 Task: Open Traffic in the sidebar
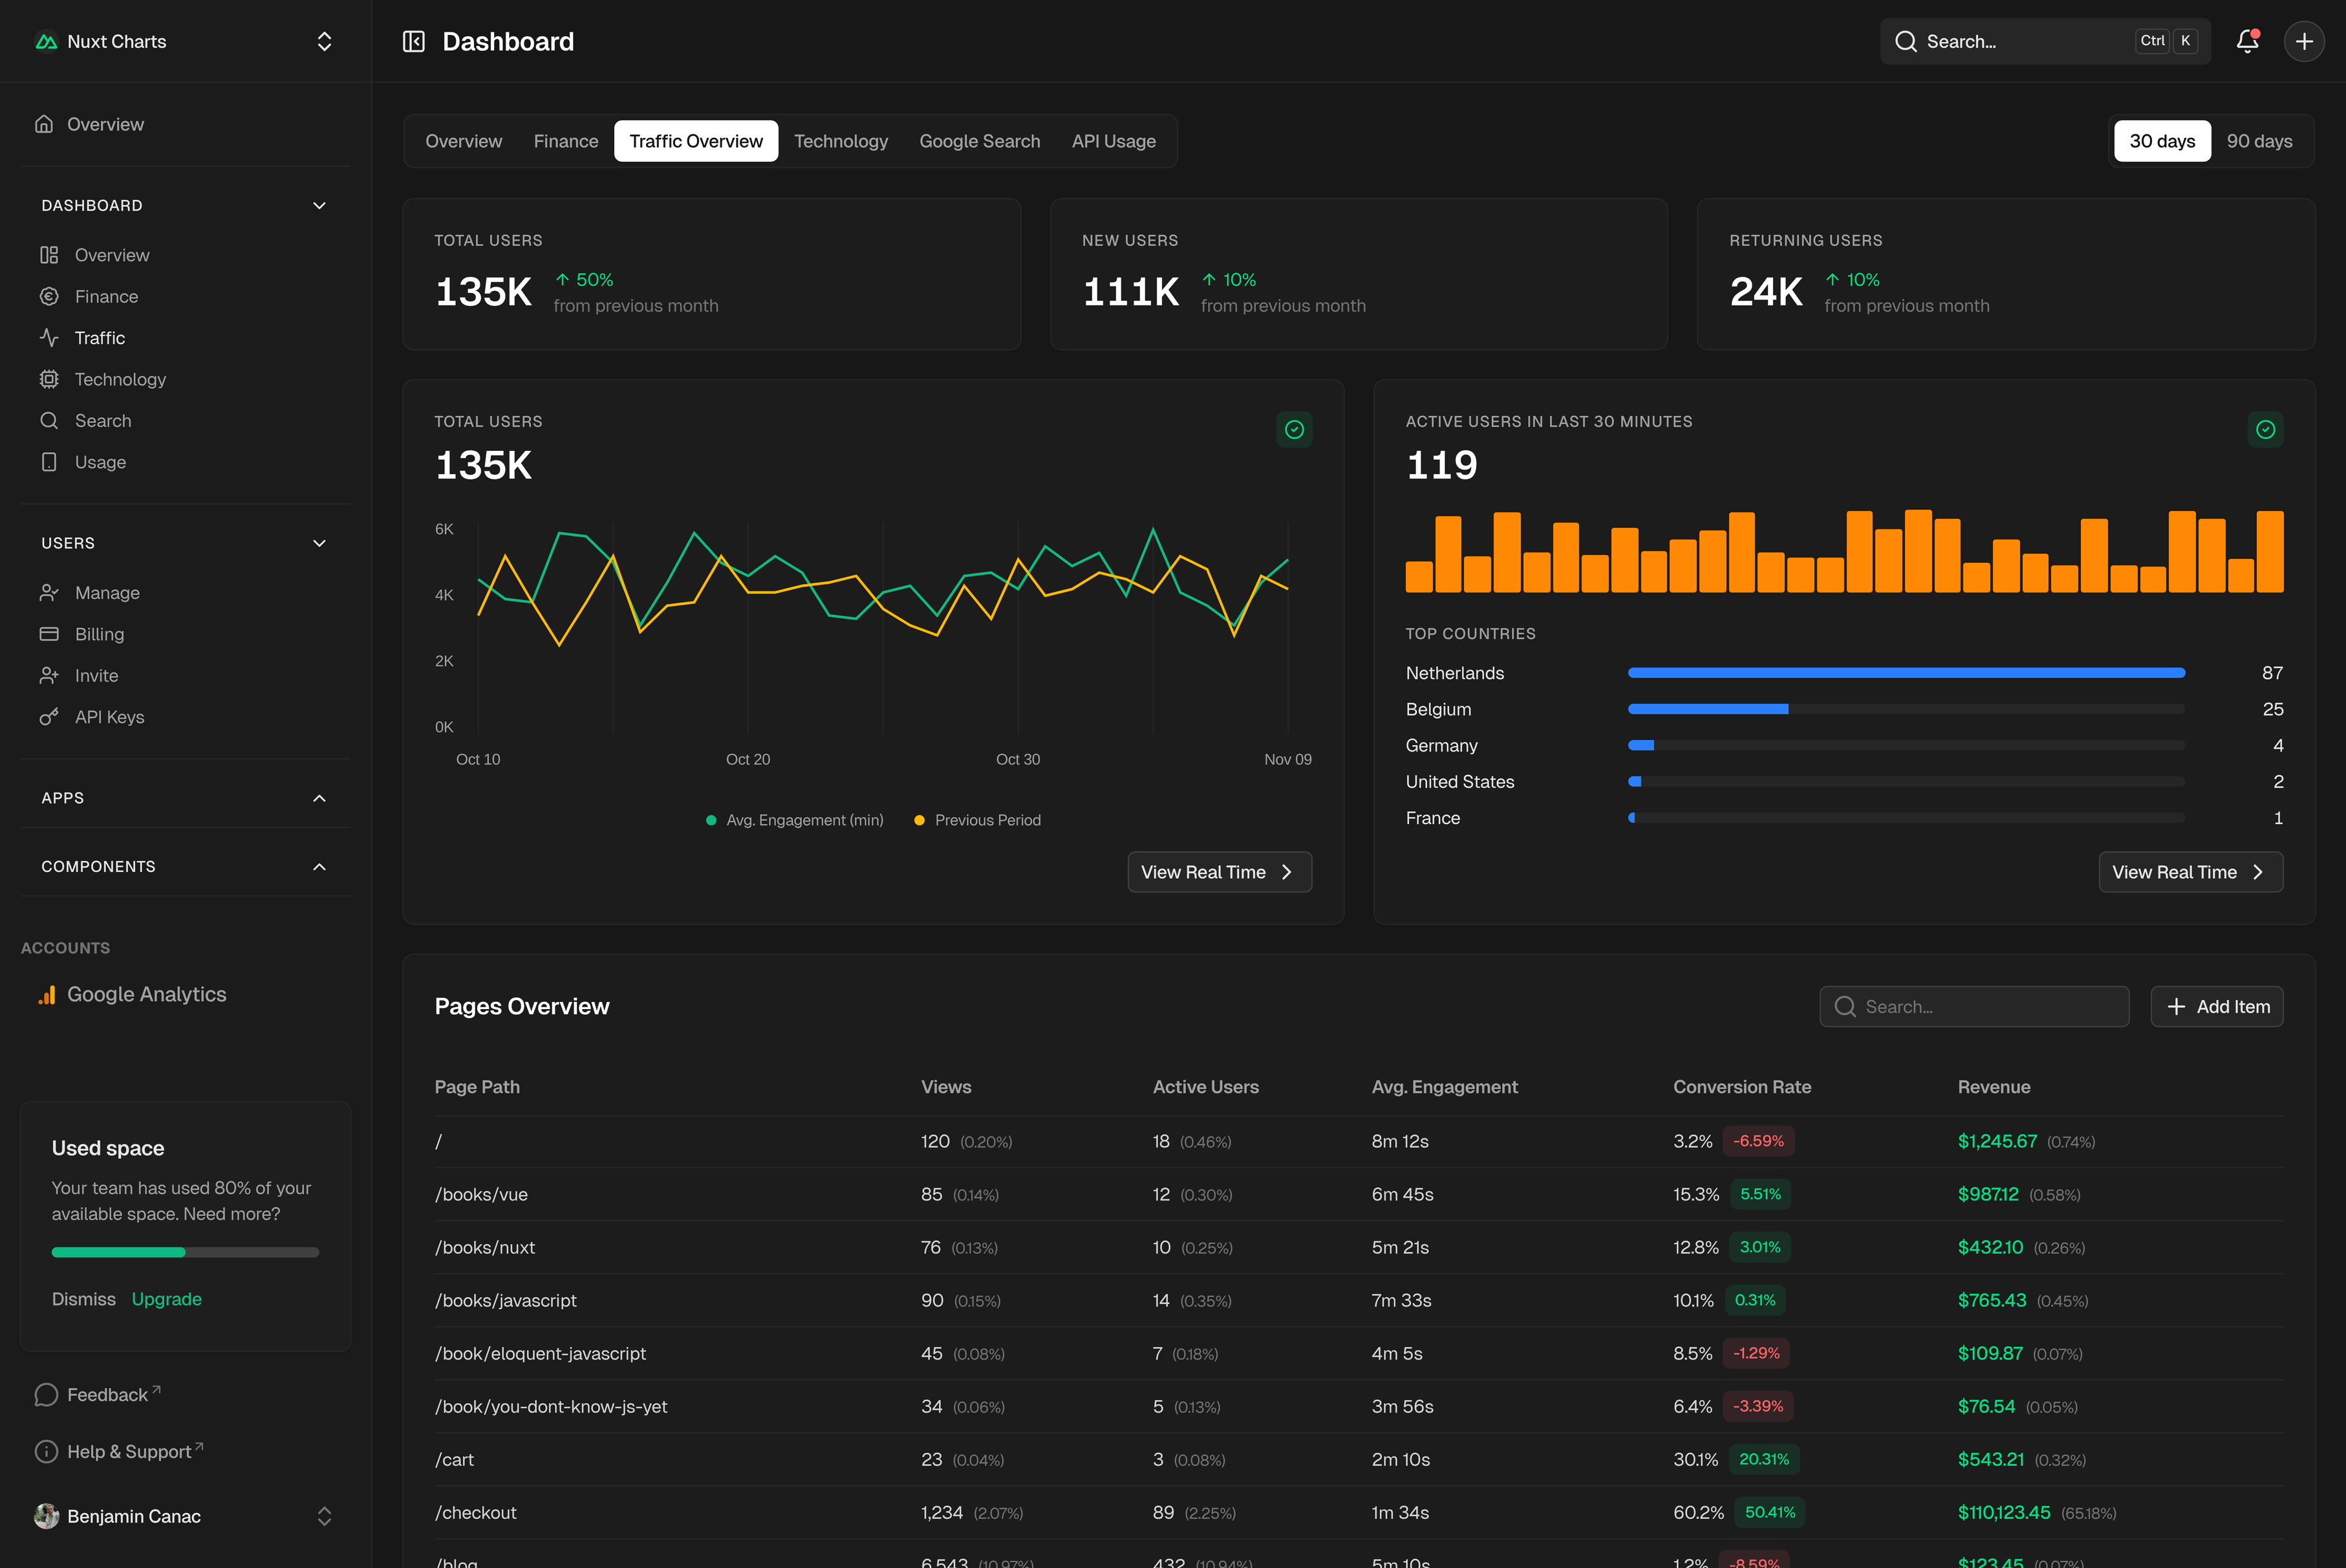click(x=100, y=338)
